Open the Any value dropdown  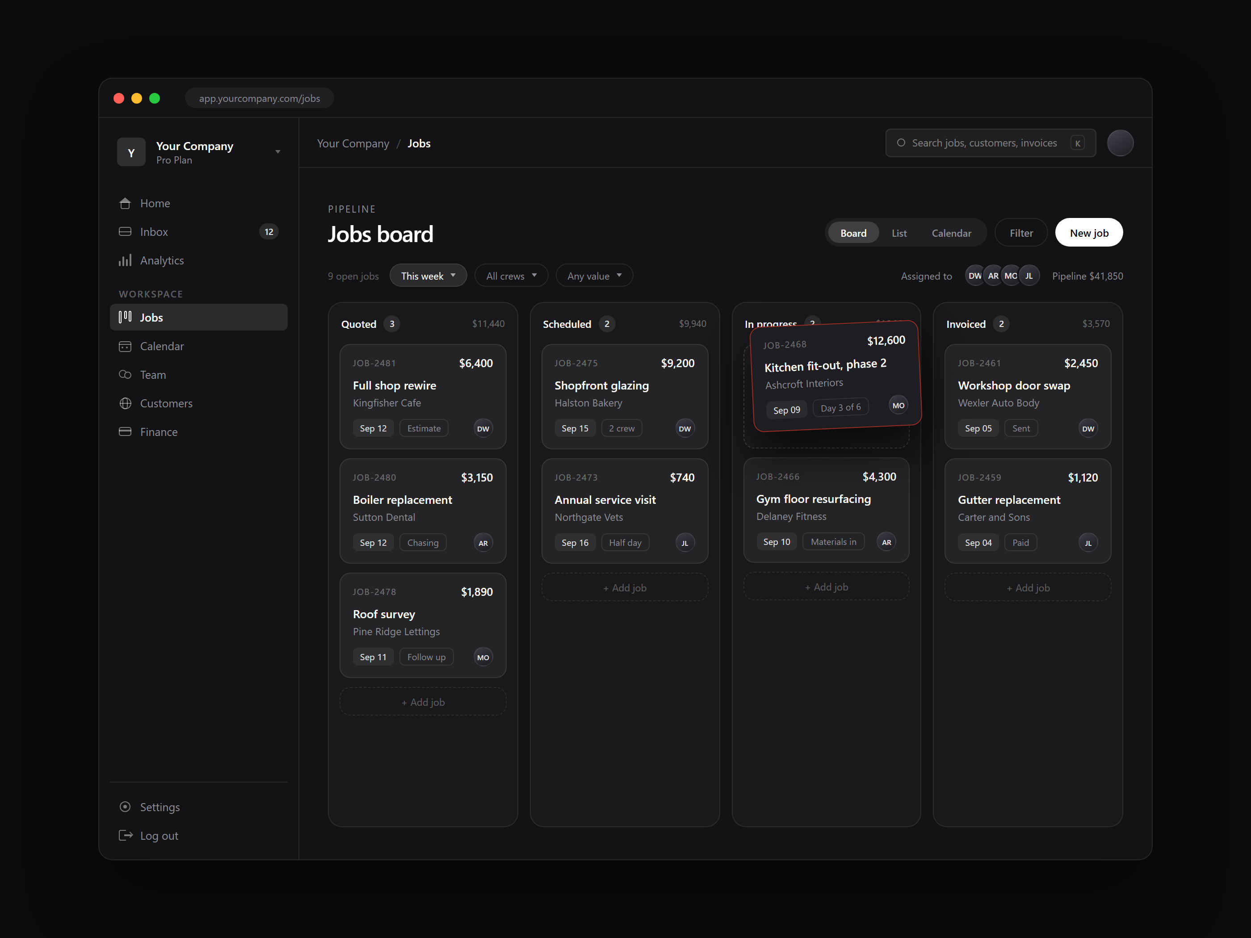coord(594,276)
